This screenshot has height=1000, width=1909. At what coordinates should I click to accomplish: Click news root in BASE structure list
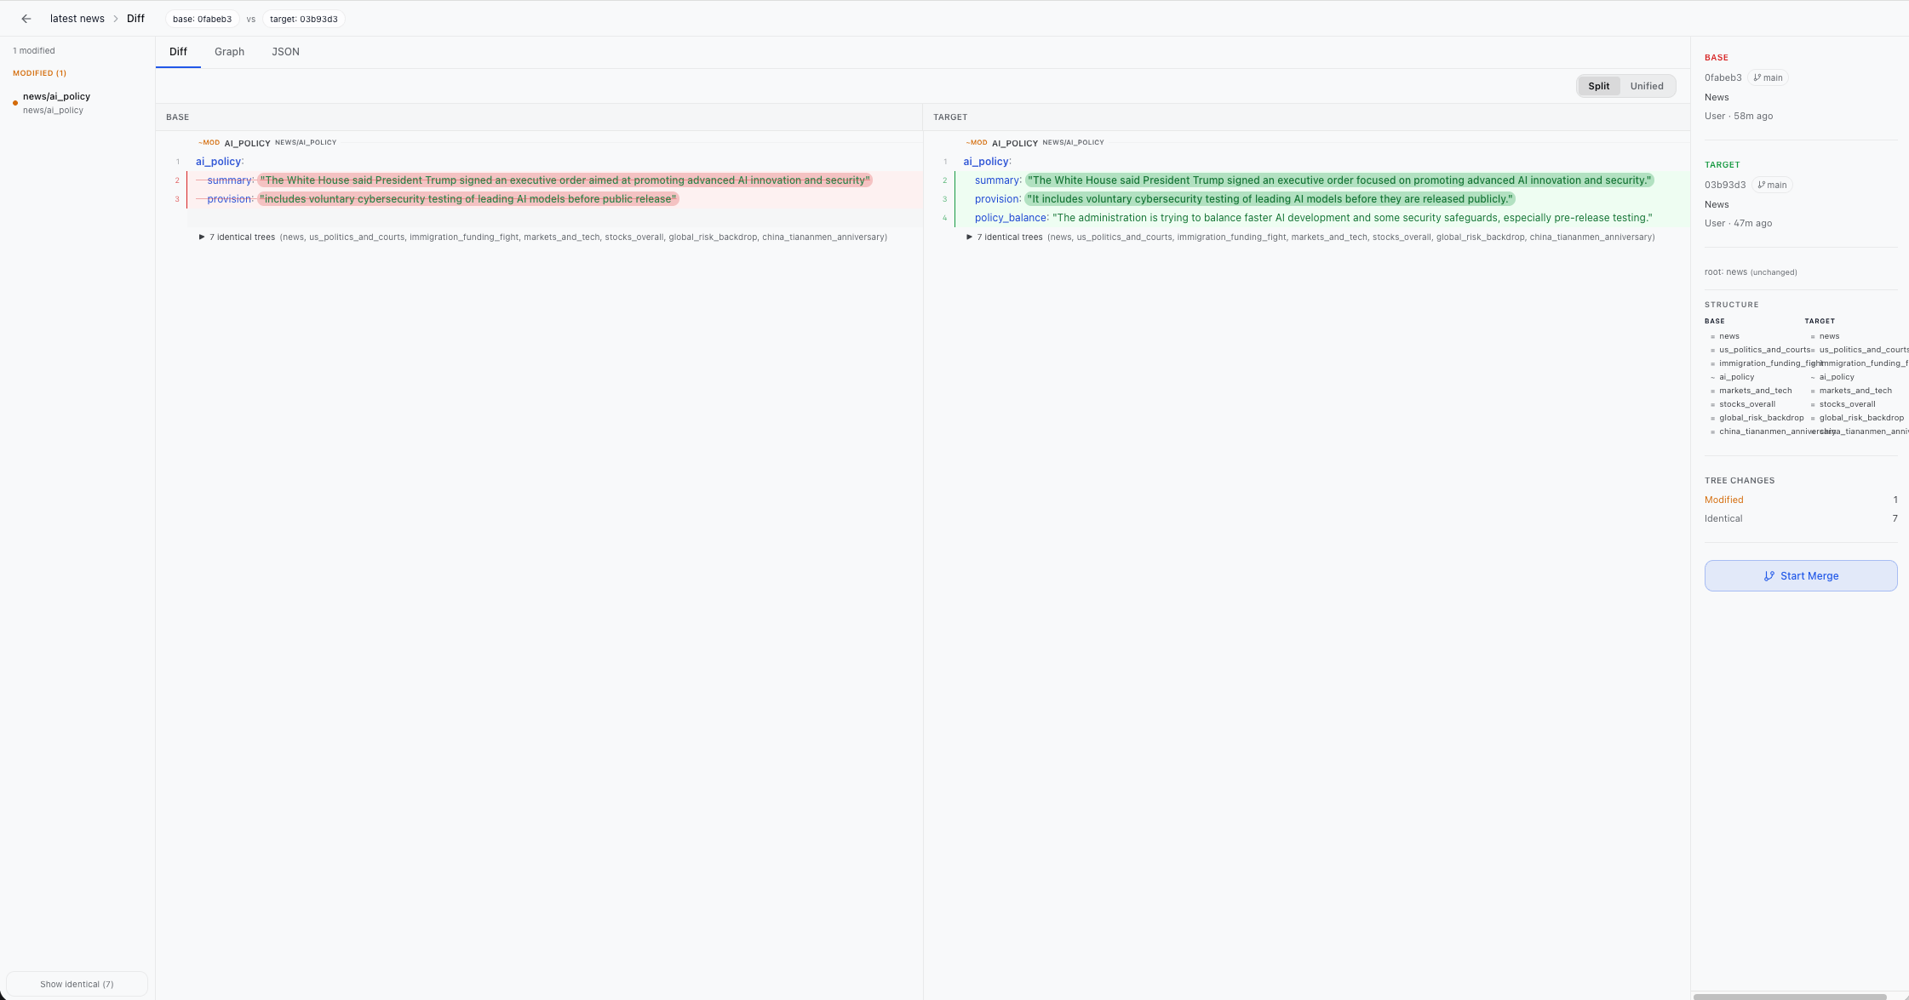pyautogui.click(x=1728, y=336)
